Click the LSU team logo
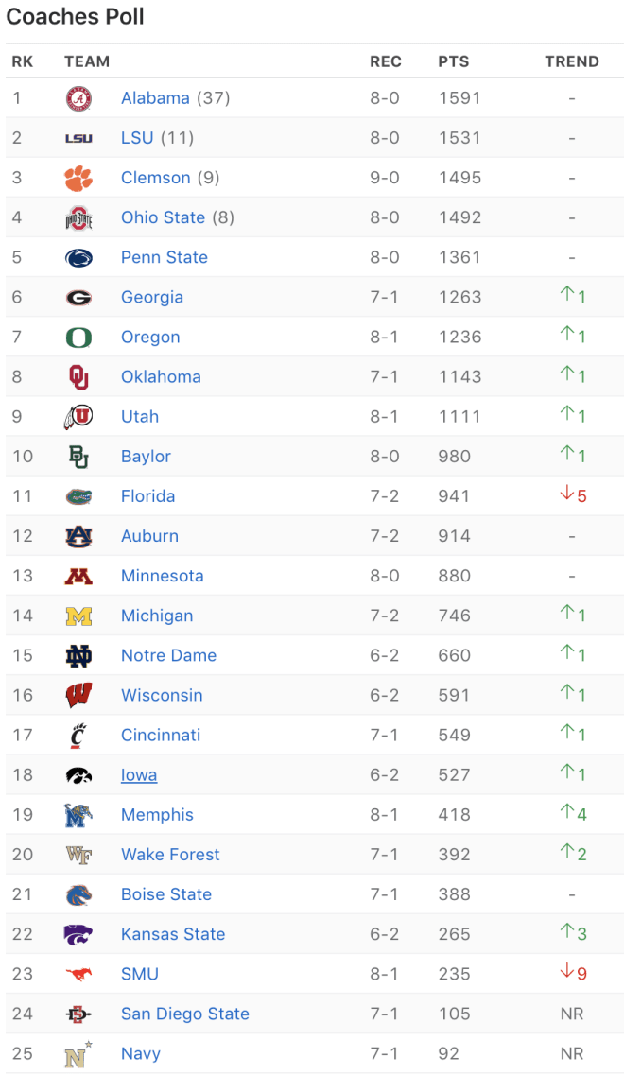This screenshot has width=624, height=1075. (x=78, y=138)
